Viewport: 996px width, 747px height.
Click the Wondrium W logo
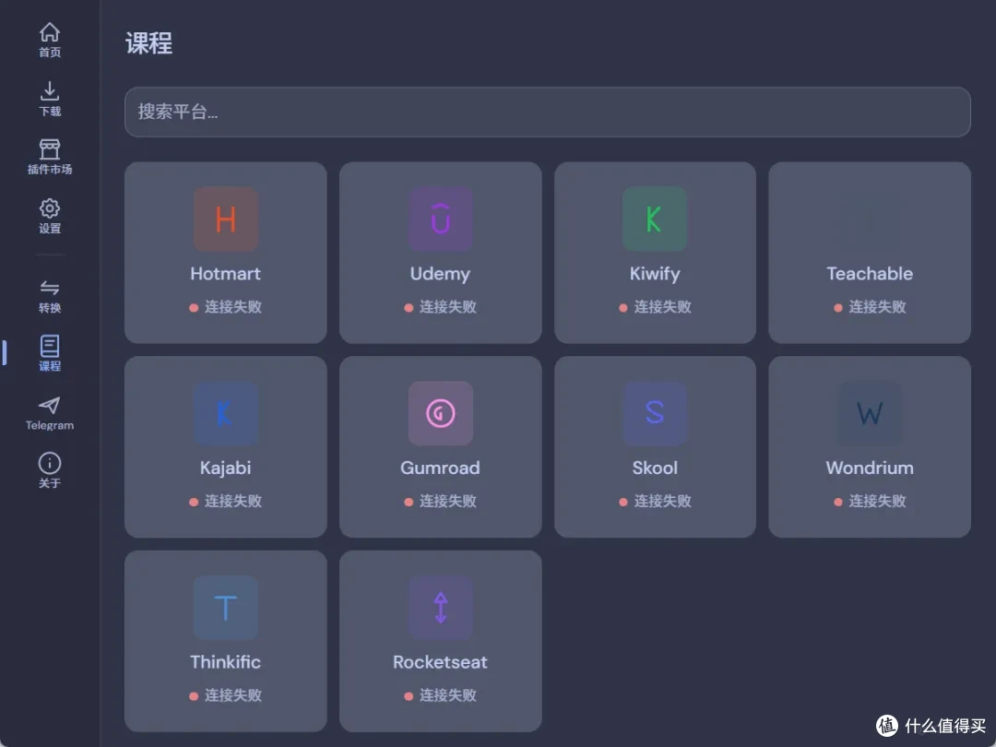click(x=870, y=413)
